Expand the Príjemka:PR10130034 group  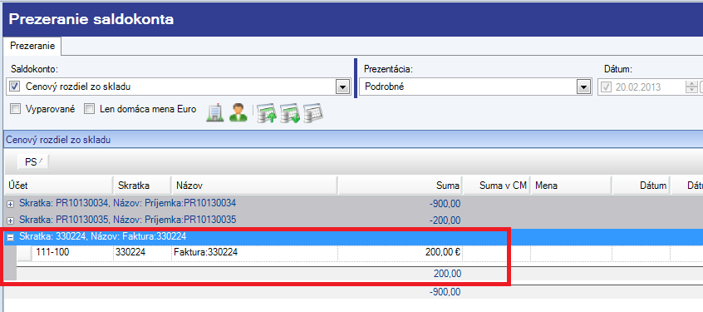(10, 204)
